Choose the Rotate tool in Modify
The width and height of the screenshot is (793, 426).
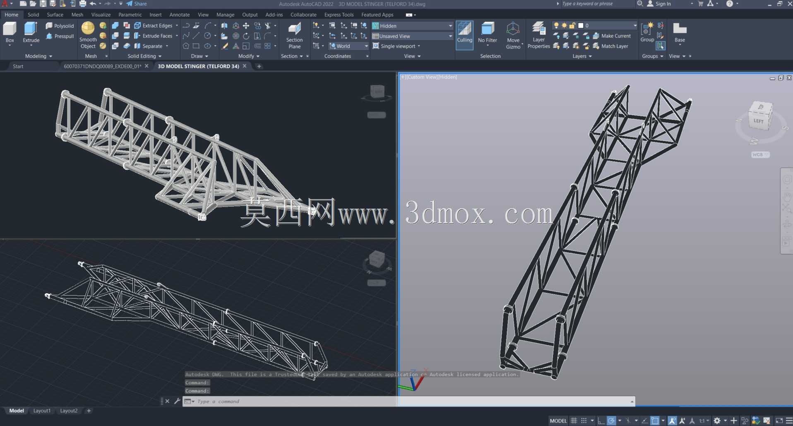(246, 36)
